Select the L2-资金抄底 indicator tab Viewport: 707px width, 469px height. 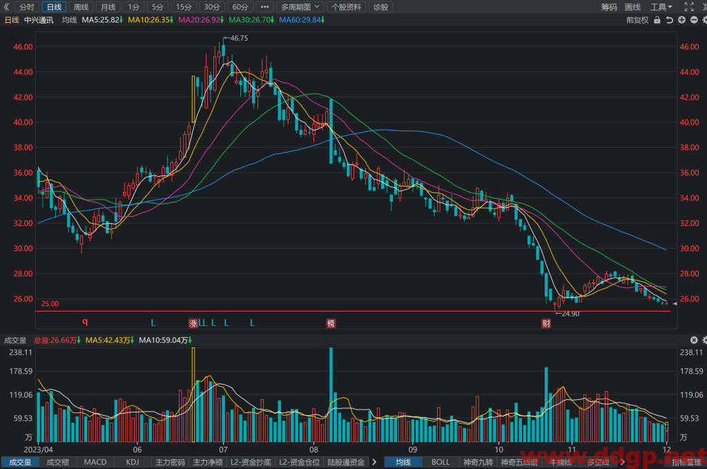click(x=251, y=462)
